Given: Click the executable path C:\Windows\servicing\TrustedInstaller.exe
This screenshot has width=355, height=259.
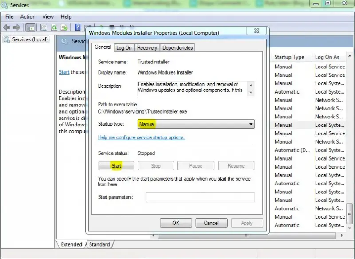Looking at the screenshot, I should click(x=142, y=111).
